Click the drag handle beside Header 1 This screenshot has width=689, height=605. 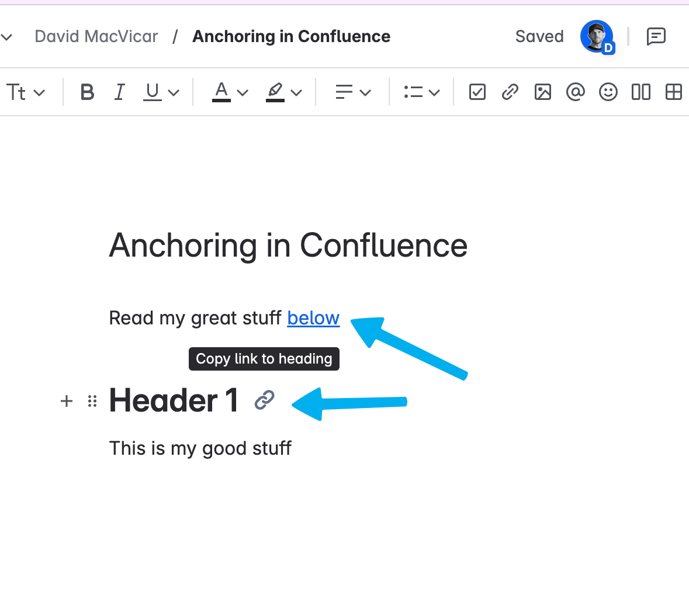tap(92, 401)
